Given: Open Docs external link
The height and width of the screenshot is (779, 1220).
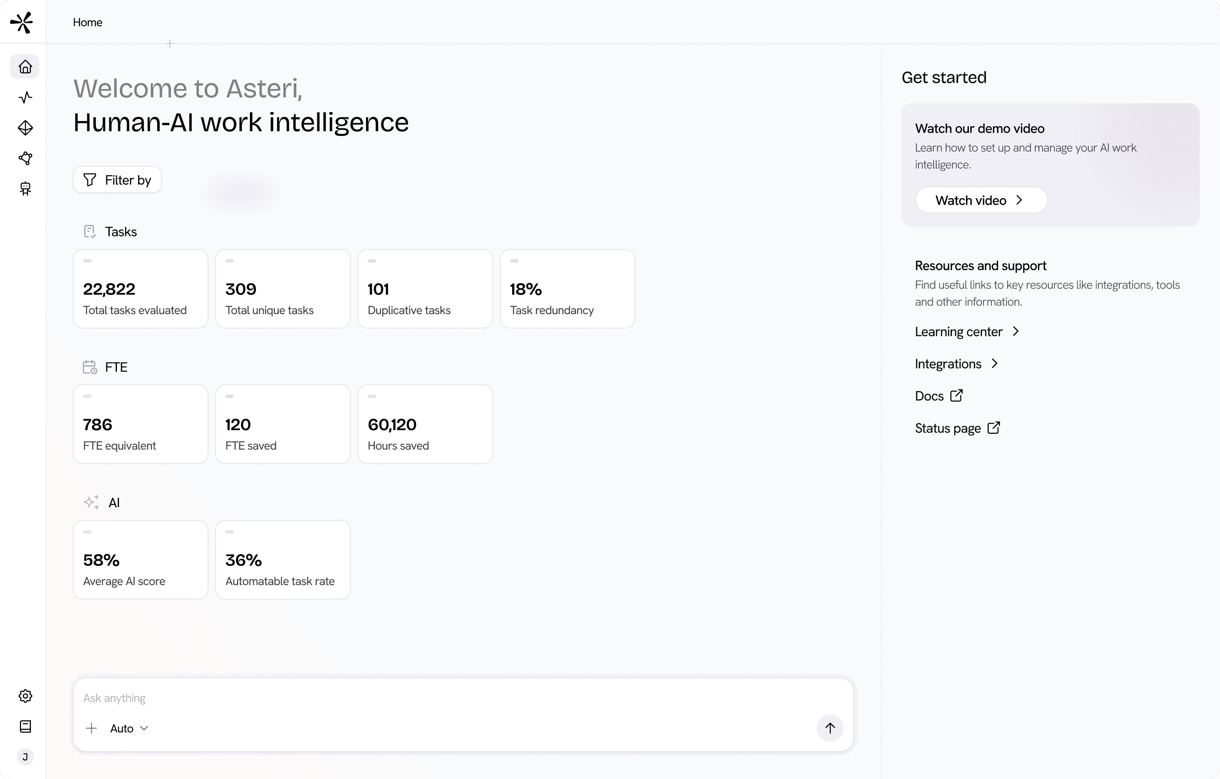Looking at the screenshot, I should coord(938,396).
